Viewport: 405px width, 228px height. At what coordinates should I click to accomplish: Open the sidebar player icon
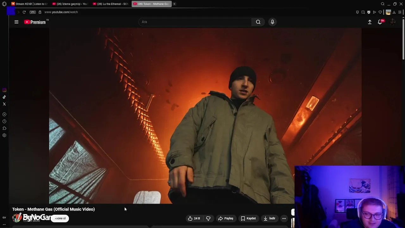point(4,114)
